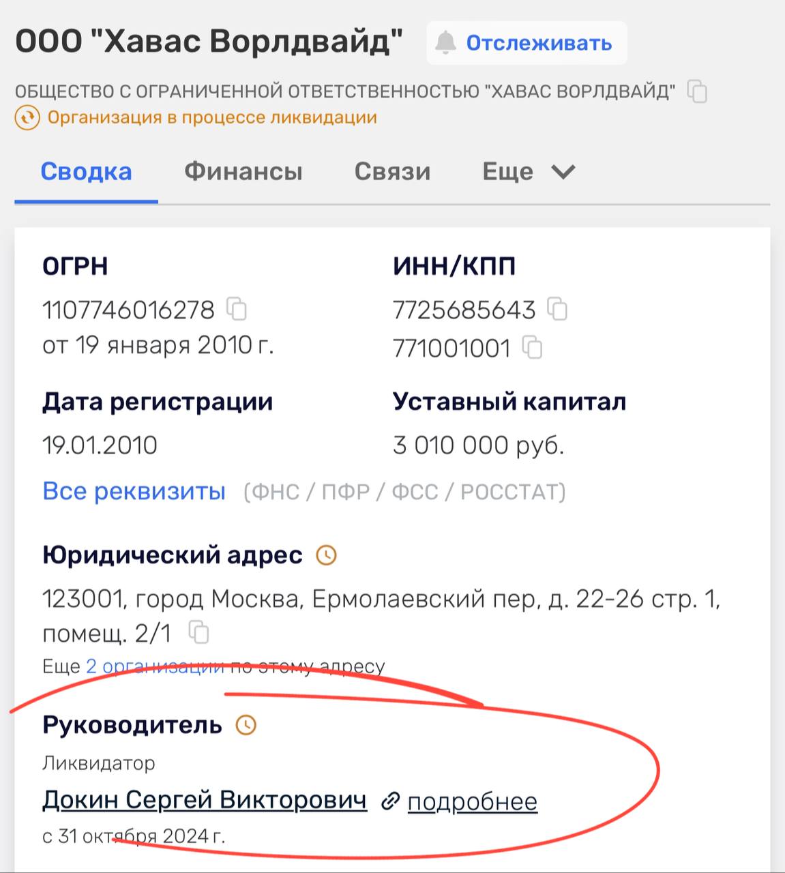
Task: Open Все реквизиты link
Action: [134, 491]
